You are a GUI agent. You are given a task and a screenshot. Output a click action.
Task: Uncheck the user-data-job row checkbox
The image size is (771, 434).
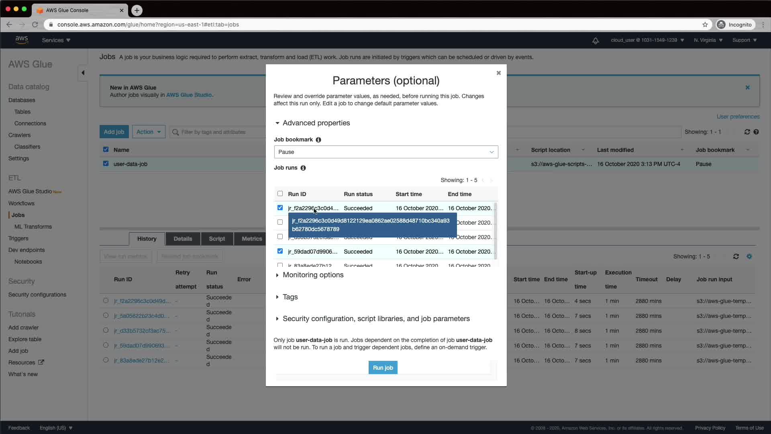[106, 164]
